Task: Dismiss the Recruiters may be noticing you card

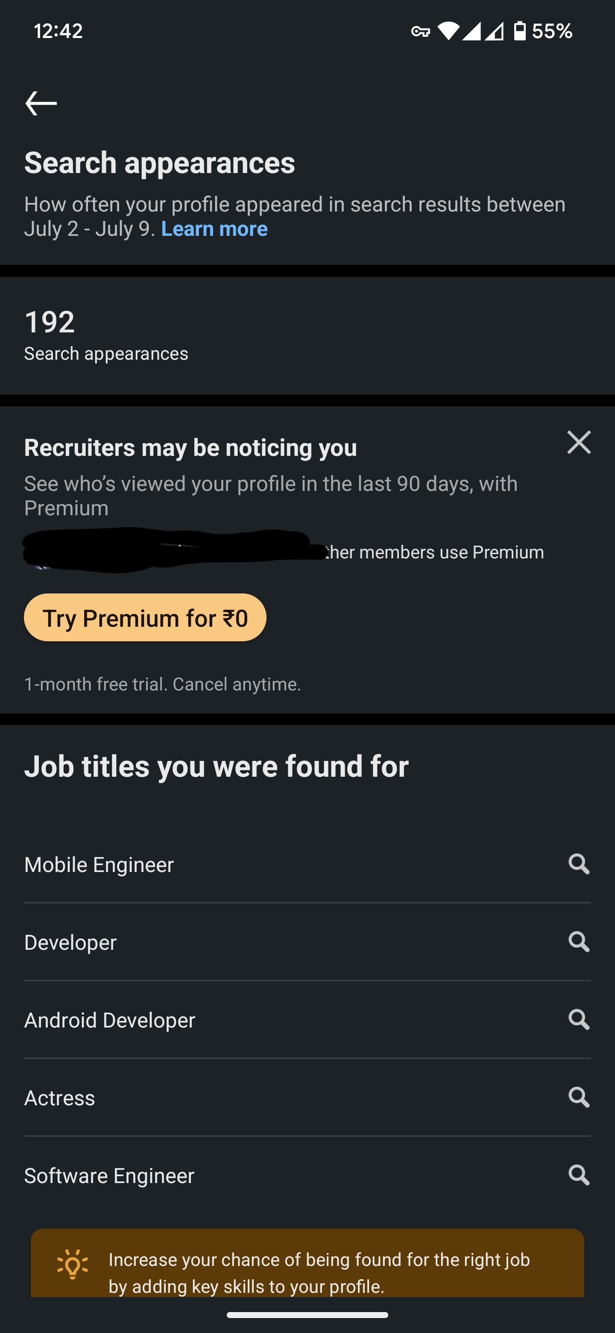Action: pos(579,443)
